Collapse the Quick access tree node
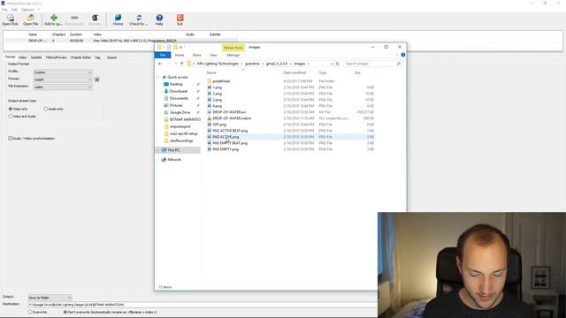The image size is (566, 318). click(x=158, y=77)
